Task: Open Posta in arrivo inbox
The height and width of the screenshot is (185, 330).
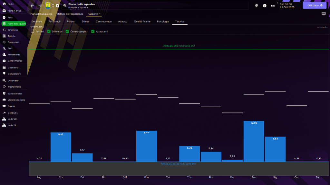Action: (15, 11)
